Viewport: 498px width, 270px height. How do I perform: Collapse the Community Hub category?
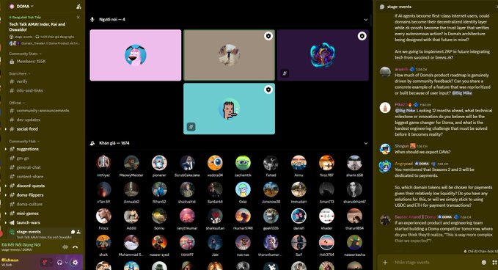click(x=23, y=142)
